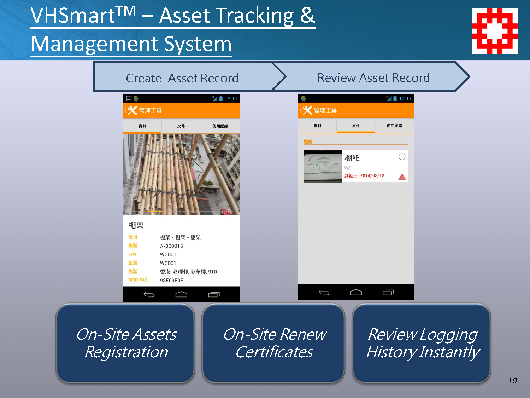
Task: Tap the back button on the left phone
Action: click(x=149, y=294)
